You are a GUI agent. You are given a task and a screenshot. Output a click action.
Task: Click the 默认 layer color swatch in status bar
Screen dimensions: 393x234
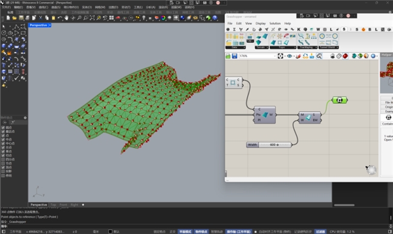click(x=110, y=232)
